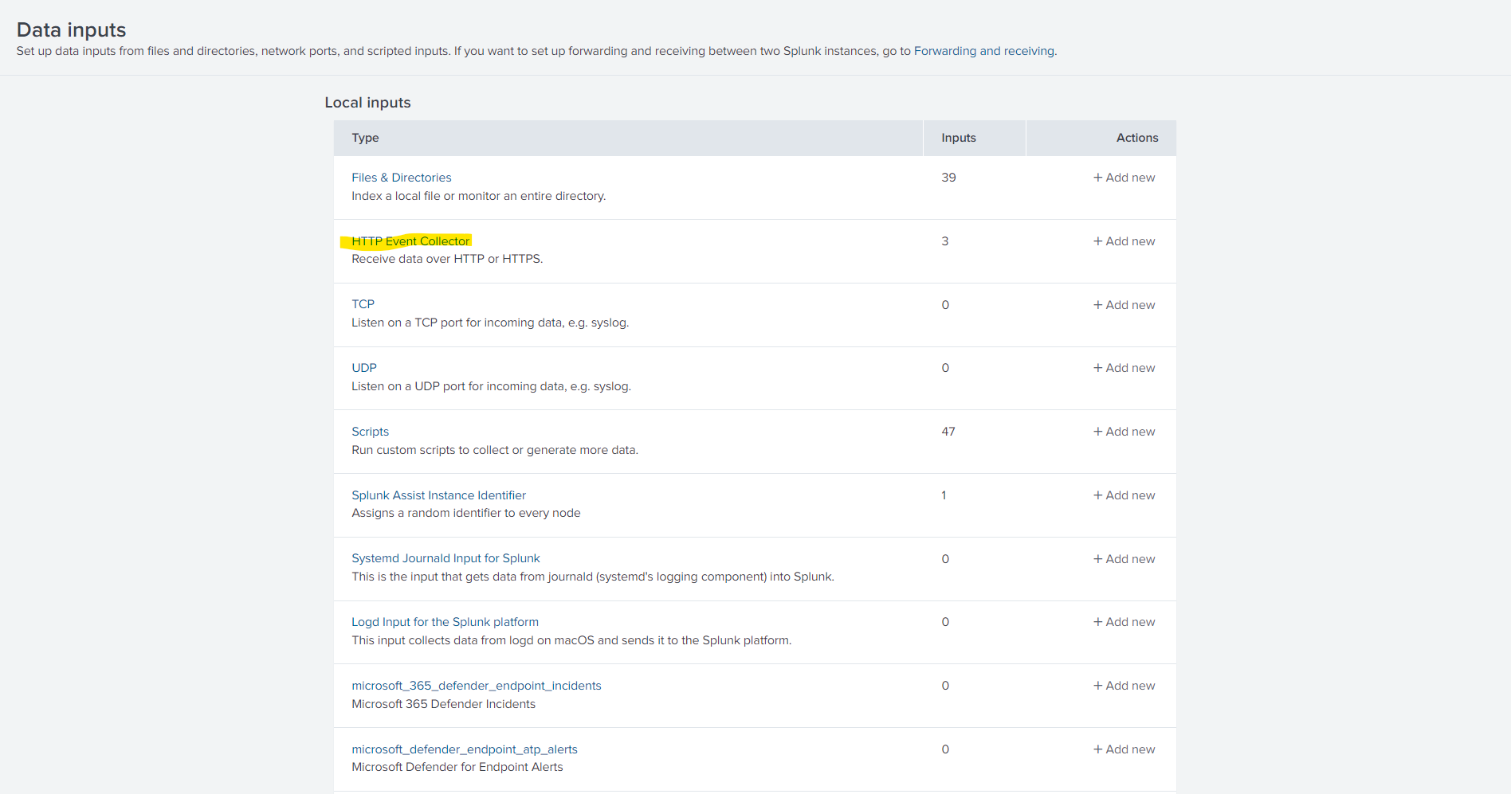
Task: Add new Logd input
Action: click(x=1124, y=622)
